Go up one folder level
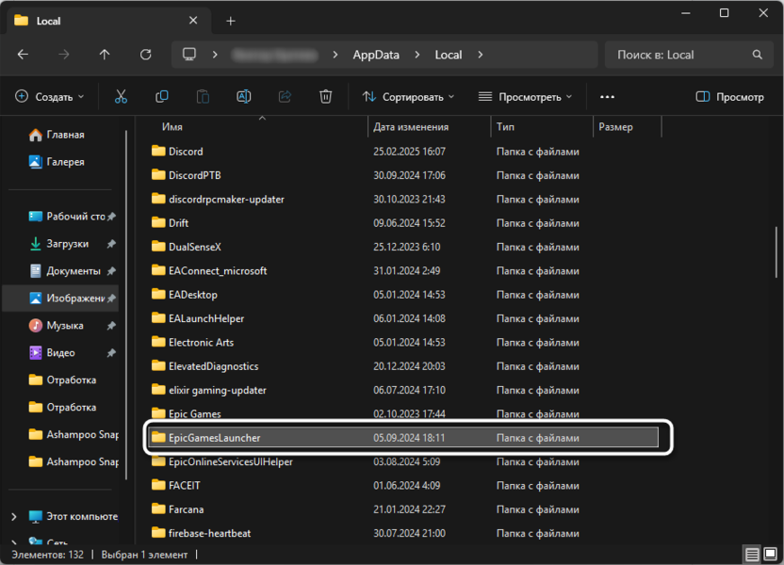The height and width of the screenshot is (565, 784). pyautogui.click(x=105, y=55)
